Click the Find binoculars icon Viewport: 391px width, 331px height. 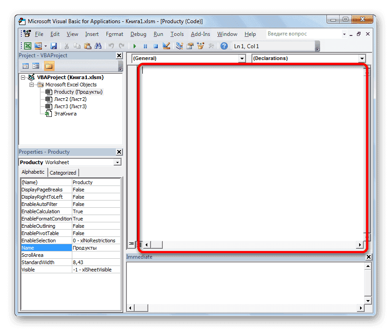click(x=97, y=46)
